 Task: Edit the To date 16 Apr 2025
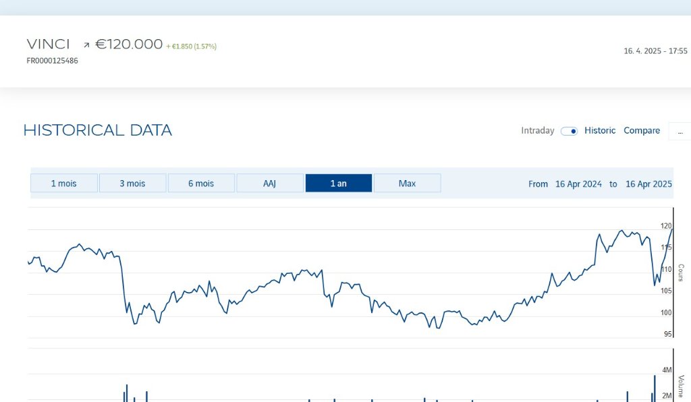pyautogui.click(x=648, y=184)
